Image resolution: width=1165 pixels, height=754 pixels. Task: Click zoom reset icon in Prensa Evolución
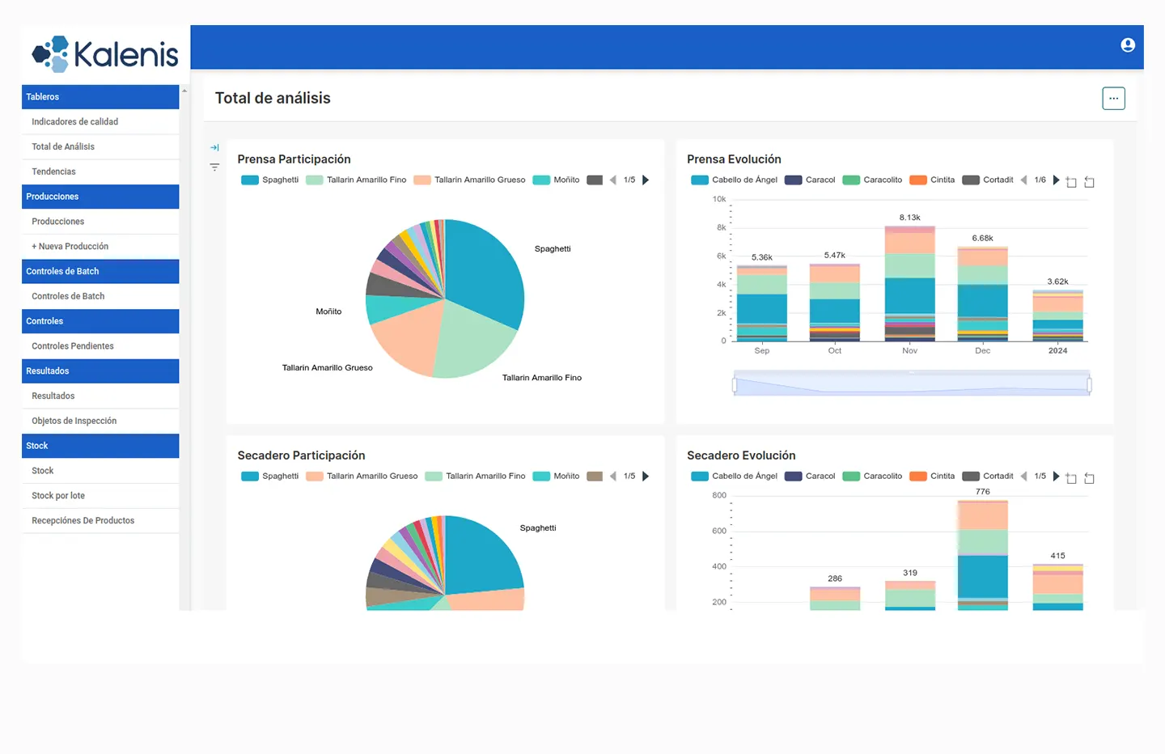(1089, 182)
